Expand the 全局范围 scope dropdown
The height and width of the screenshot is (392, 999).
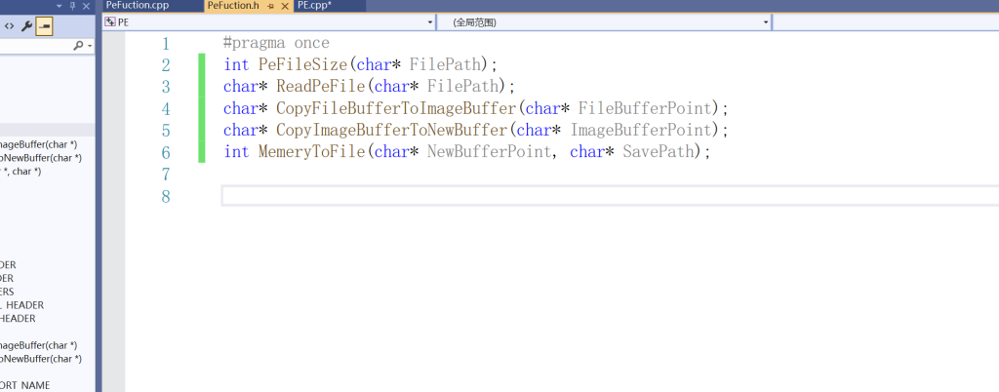pyautogui.click(x=766, y=21)
